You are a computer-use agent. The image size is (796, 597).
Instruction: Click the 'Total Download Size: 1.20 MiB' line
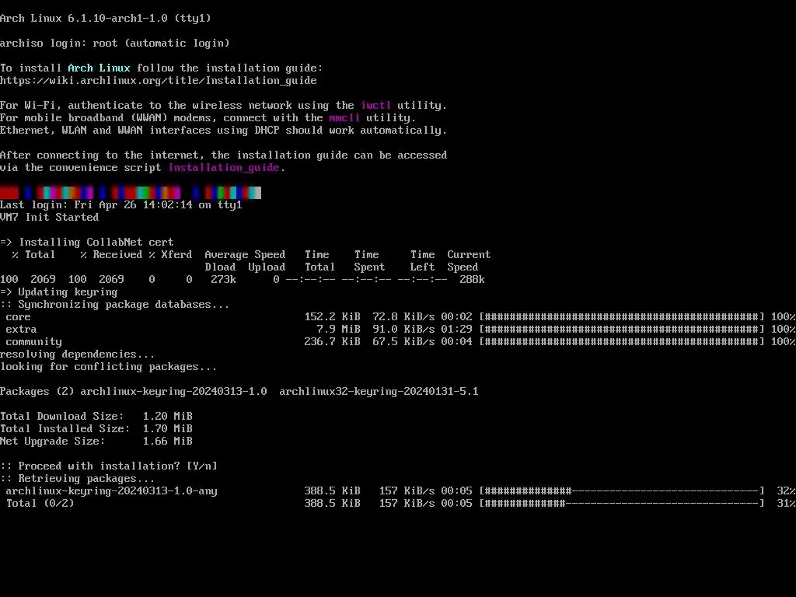[96, 417]
